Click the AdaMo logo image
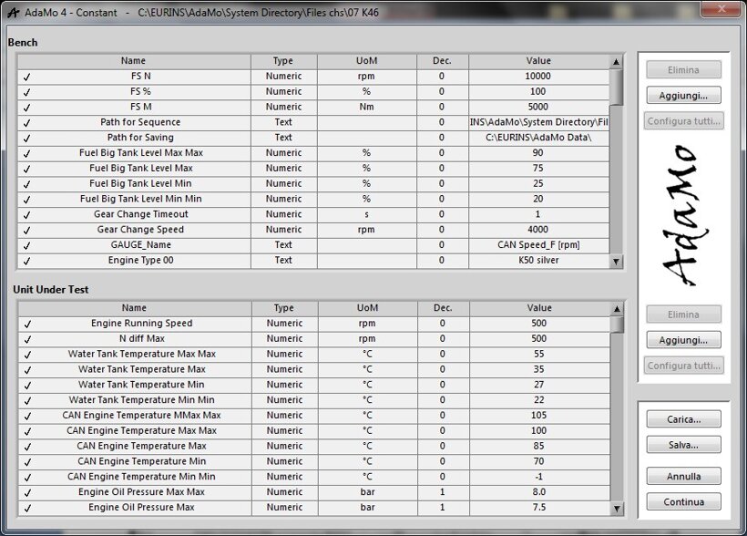747x536 pixels. [x=682, y=215]
